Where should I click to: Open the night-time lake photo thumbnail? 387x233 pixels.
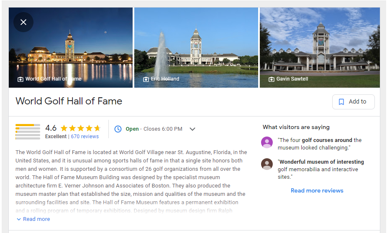71,48
